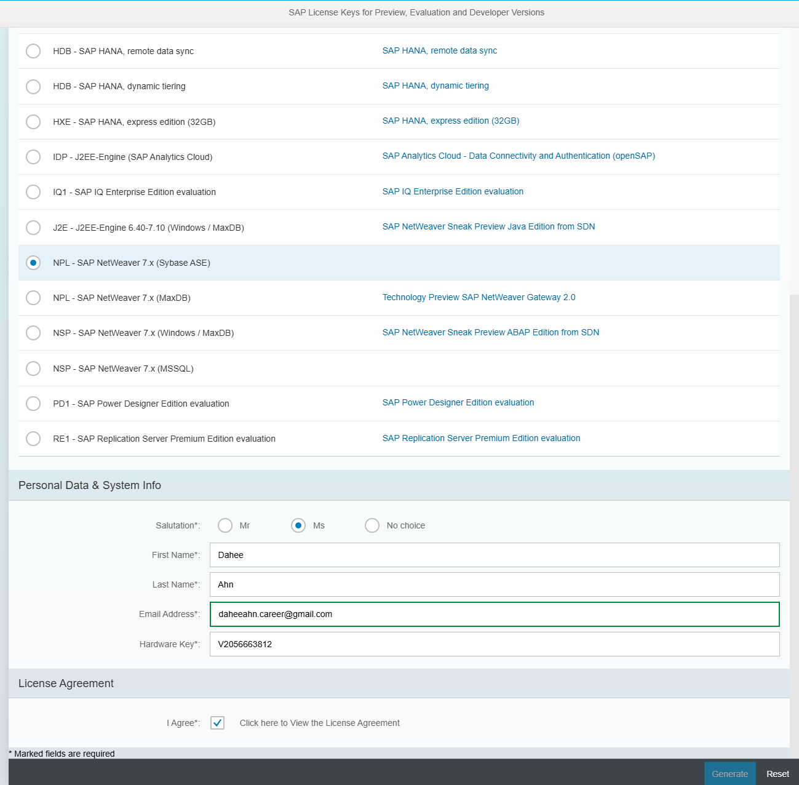Select HDB SAP HANA remote data sync radio
The height and width of the screenshot is (785, 799).
click(33, 51)
